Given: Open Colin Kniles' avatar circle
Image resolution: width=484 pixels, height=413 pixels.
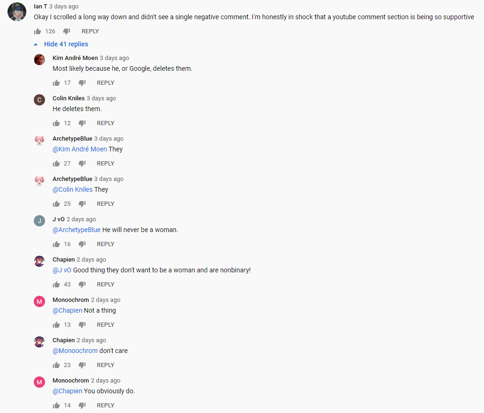Looking at the screenshot, I should tap(39, 100).
